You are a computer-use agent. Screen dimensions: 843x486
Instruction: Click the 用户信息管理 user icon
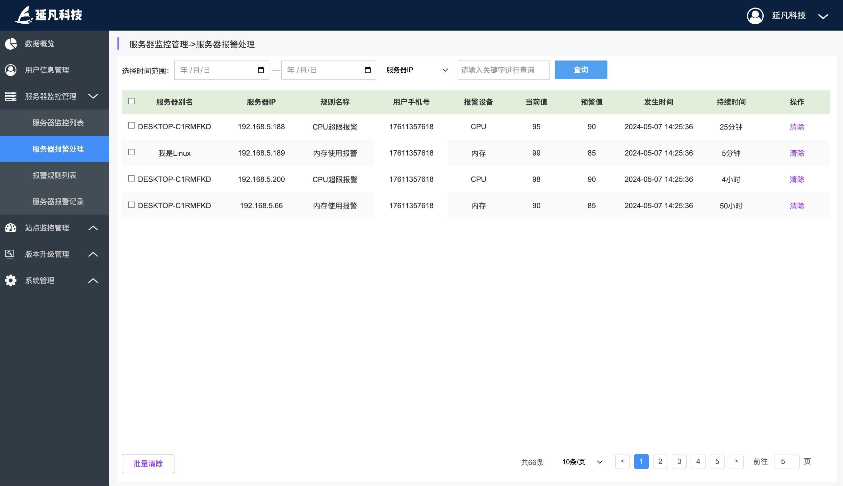point(11,70)
